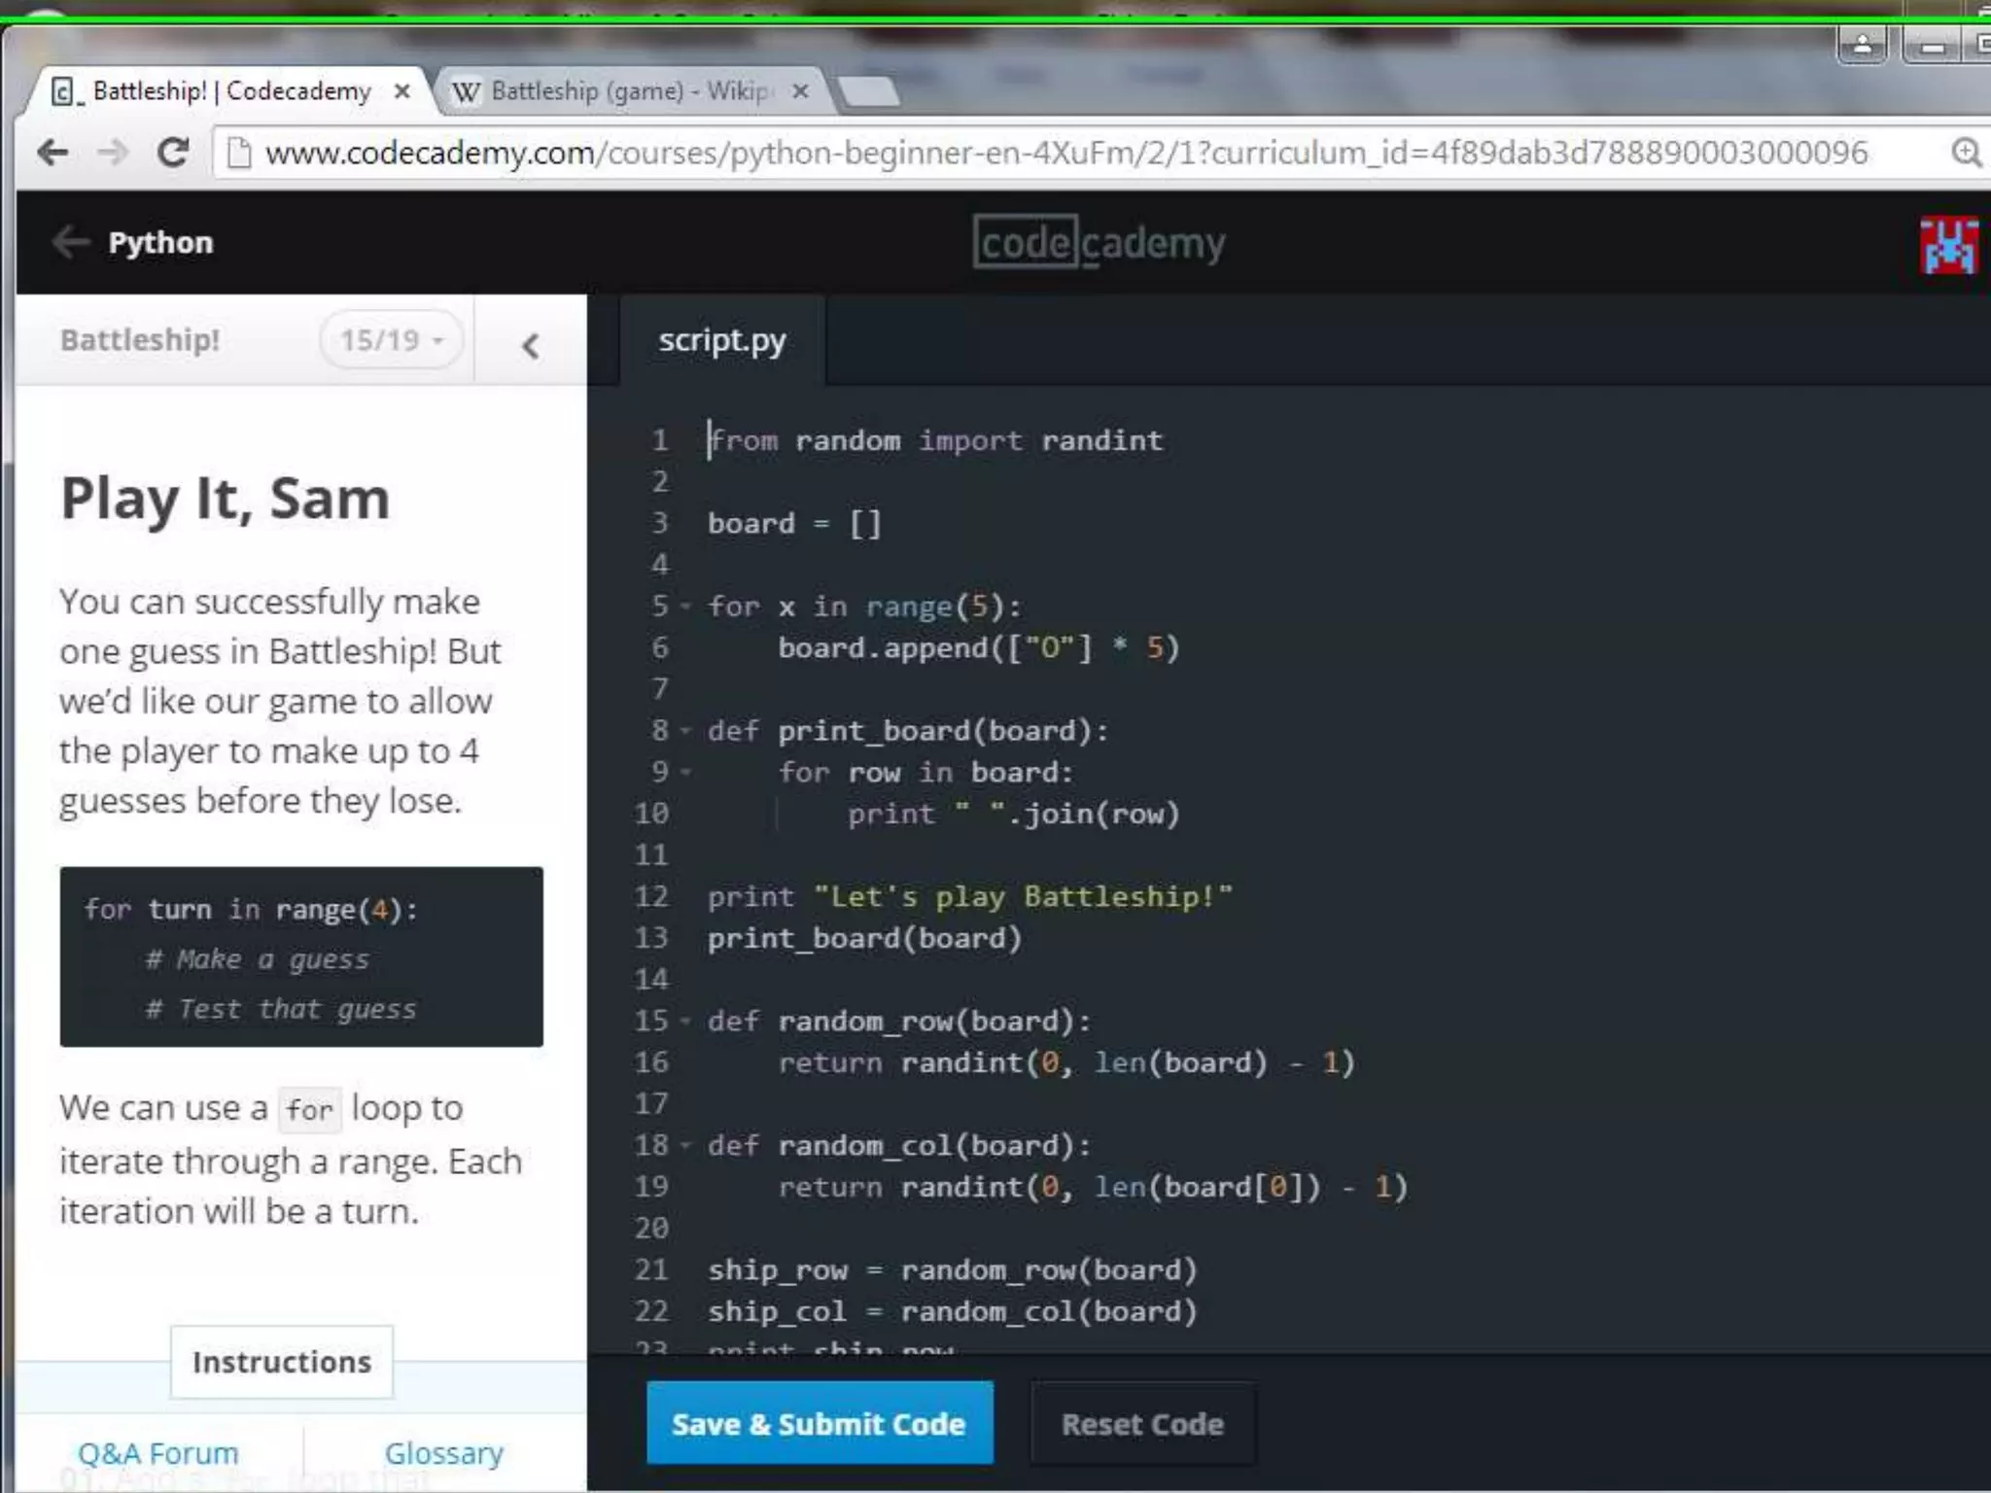Switch to the Battleship (game) Wikipedia tab

coord(622,91)
